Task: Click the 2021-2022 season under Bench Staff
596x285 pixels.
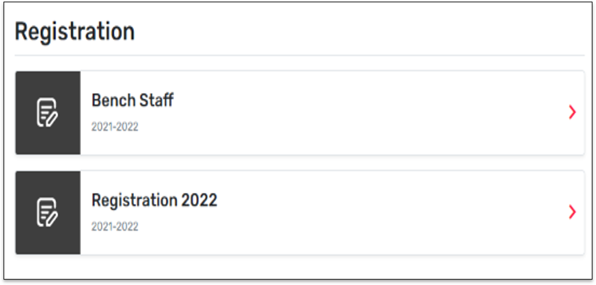Action: [115, 127]
